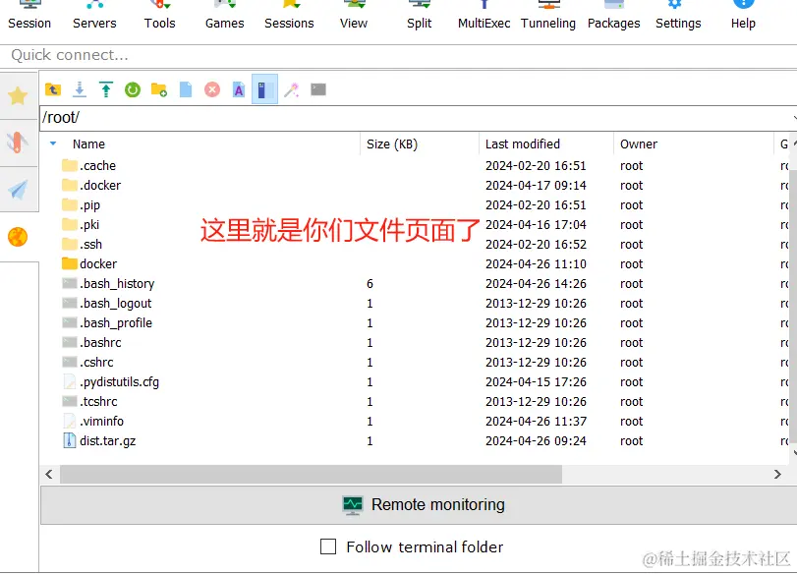Open the Tools sidebar icon
797x574 pixels.
click(18, 141)
